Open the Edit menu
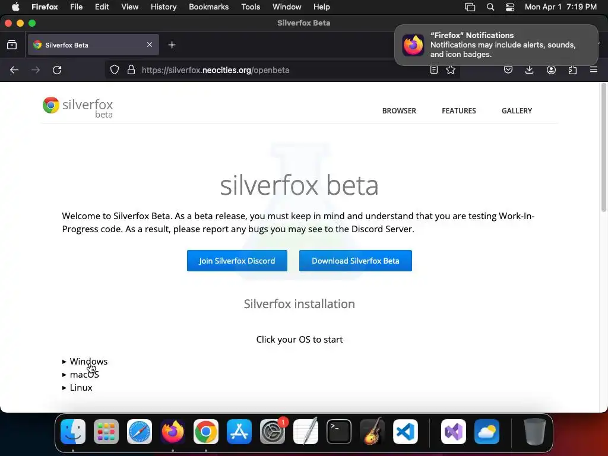The height and width of the screenshot is (456, 608). pyautogui.click(x=102, y=7)
